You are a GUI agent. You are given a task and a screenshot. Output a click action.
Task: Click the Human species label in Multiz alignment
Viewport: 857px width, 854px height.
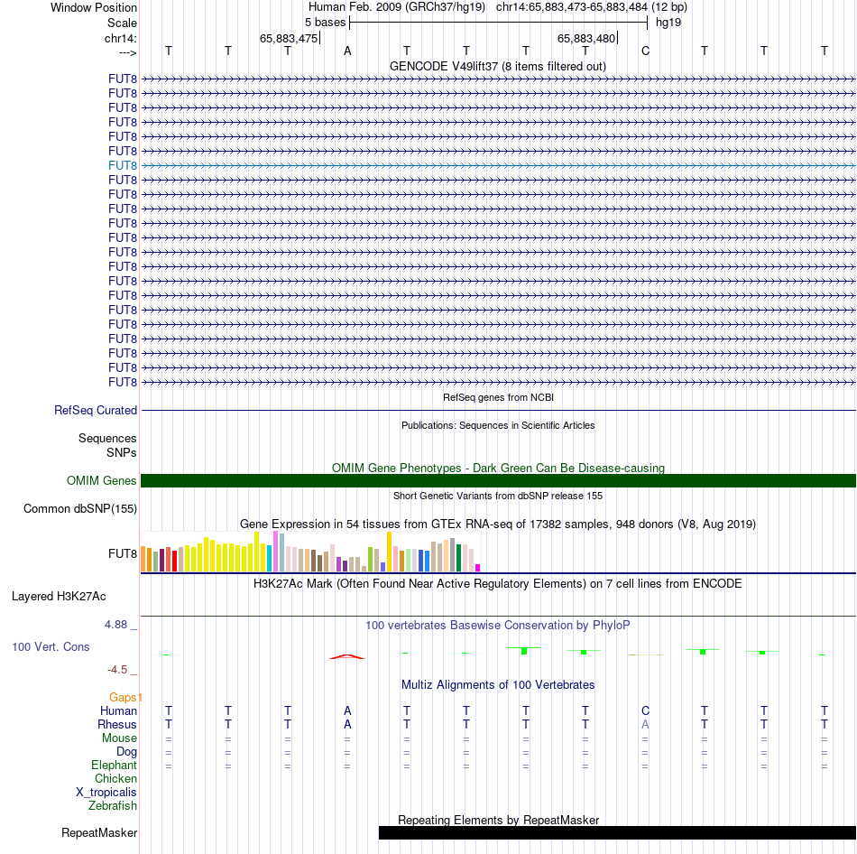tap(118, 710)
